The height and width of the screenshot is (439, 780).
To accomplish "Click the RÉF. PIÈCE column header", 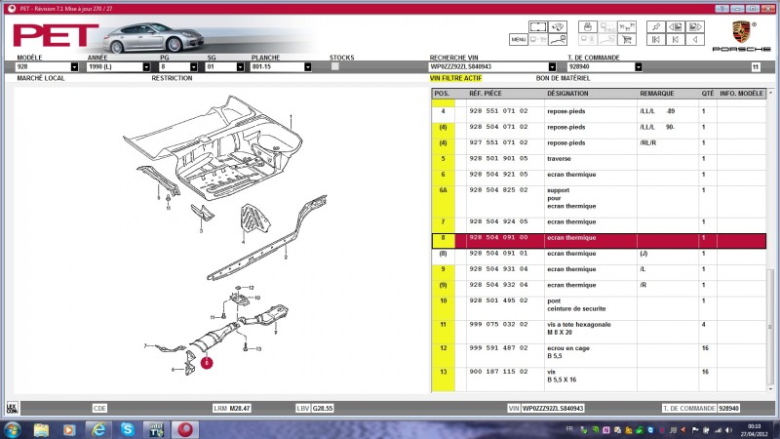I will point(486,94).
